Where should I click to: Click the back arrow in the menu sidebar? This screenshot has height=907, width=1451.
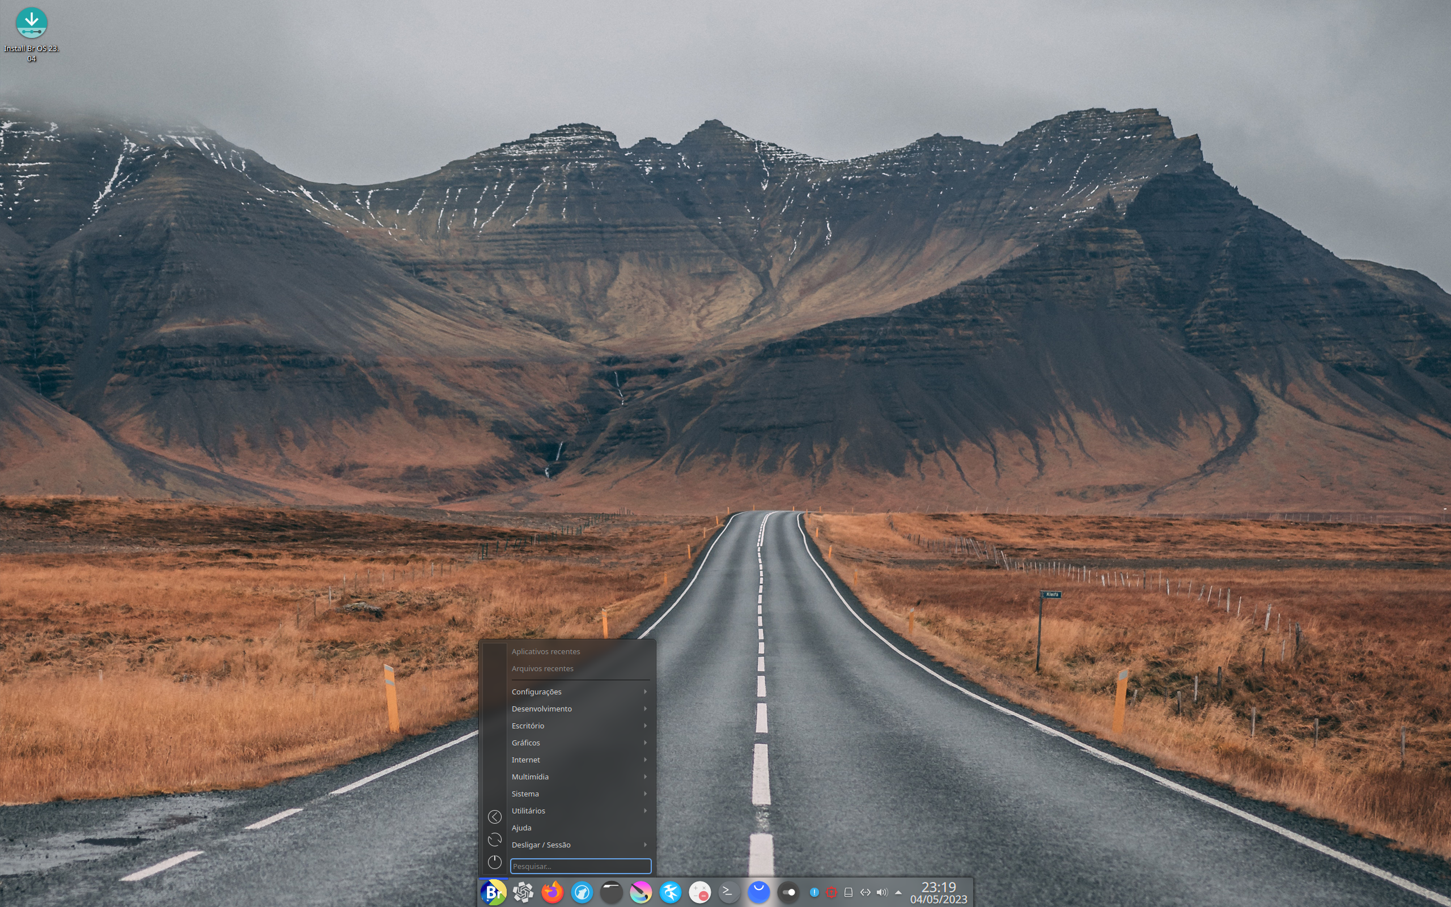[495, 816]
